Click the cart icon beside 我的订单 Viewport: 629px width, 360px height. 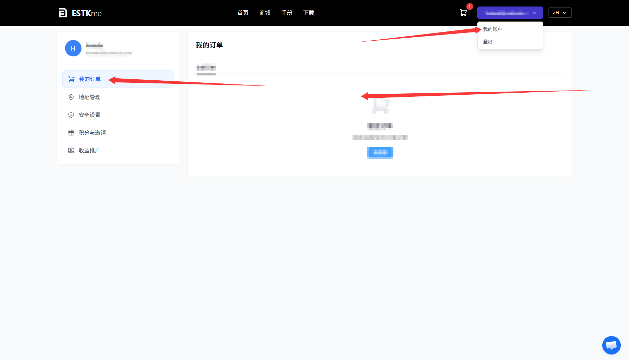[72, 79]
